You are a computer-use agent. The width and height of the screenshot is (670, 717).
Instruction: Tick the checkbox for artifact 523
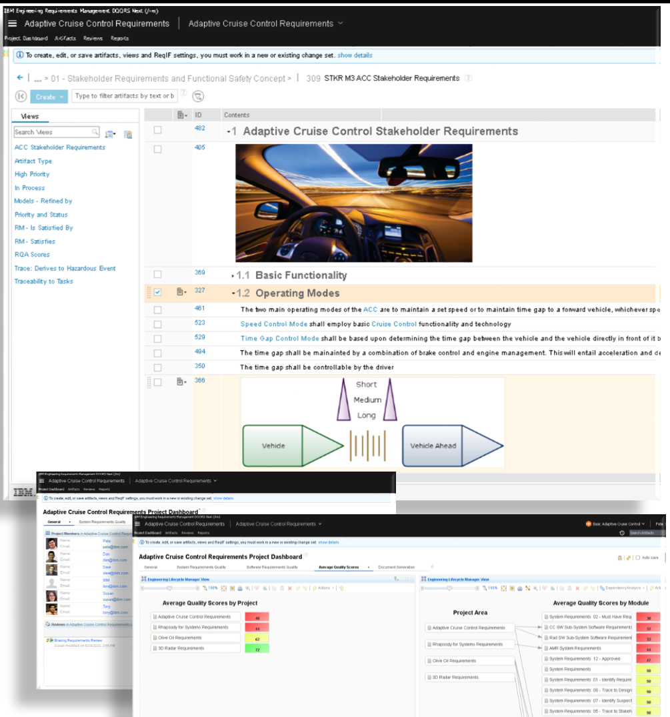[158, 325]
